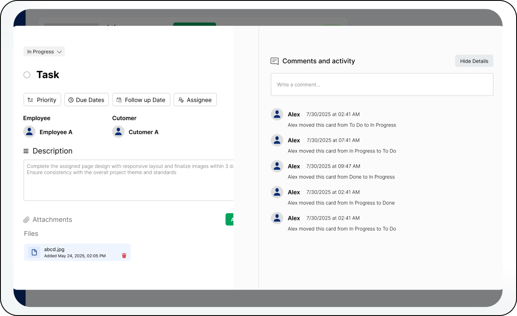Click into the Write a comment field

pyautogui.click(x=382, y=85)
